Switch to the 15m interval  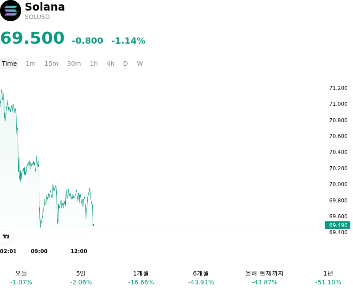coord(51,63)
